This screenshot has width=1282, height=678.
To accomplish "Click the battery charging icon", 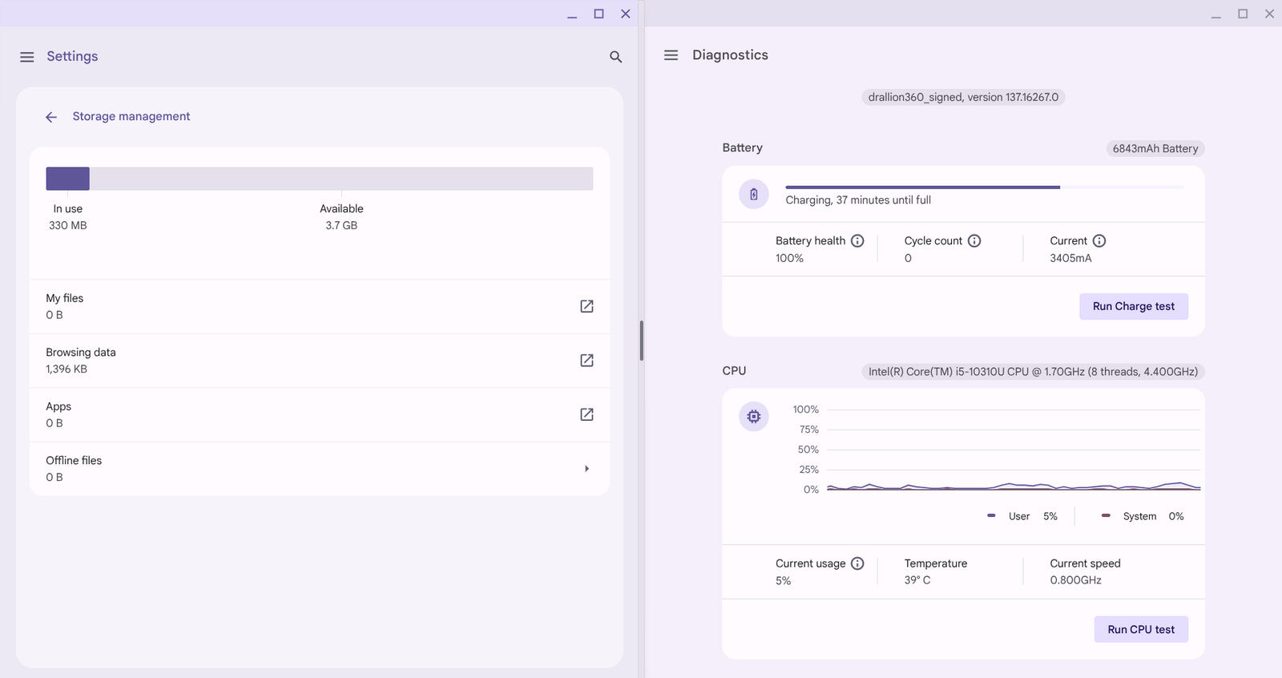I will [x=753, y=194].
